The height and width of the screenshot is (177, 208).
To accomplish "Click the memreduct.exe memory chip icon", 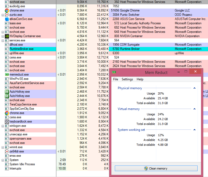I will pos(7,74).
